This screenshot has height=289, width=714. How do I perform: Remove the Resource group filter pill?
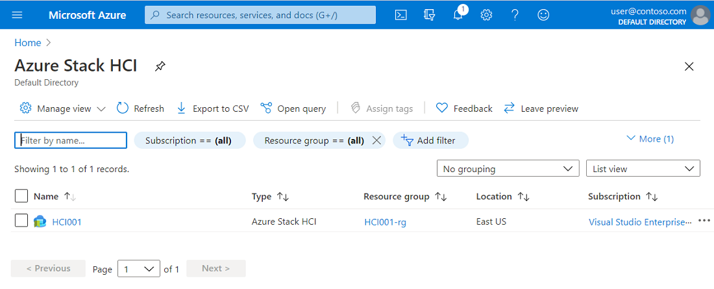point(376,140)
